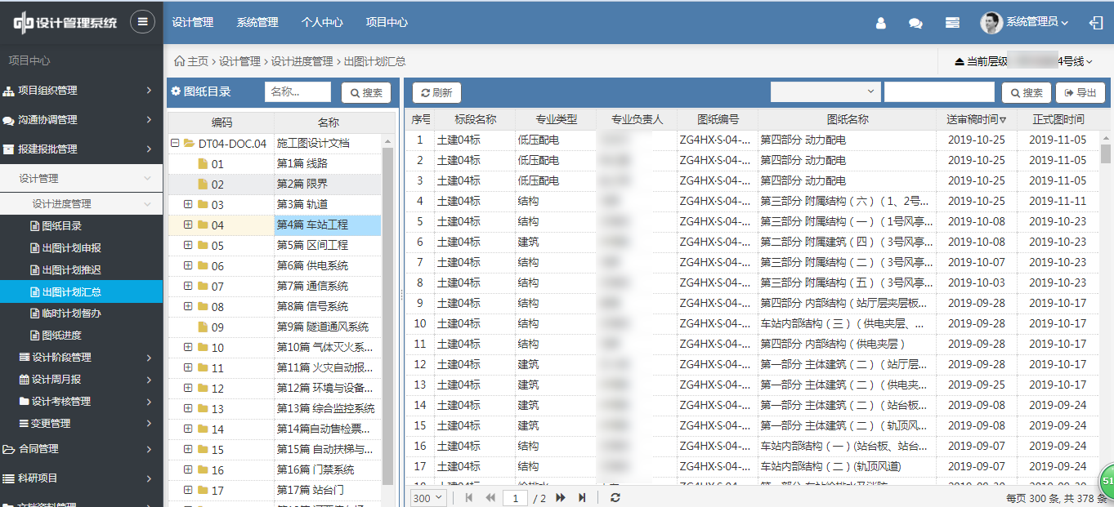Click the server list icon in header
Screen dimensions: 1114x507
(952, 23)
